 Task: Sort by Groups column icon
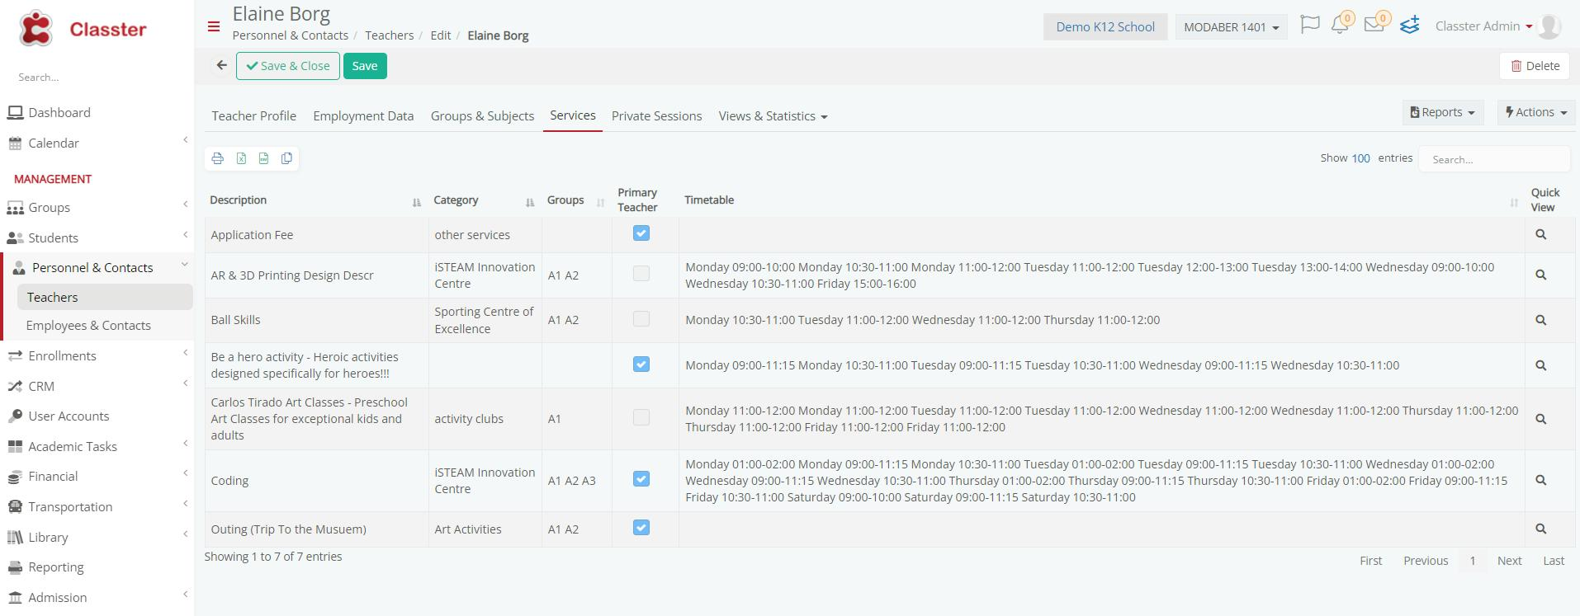coord(600,202)
